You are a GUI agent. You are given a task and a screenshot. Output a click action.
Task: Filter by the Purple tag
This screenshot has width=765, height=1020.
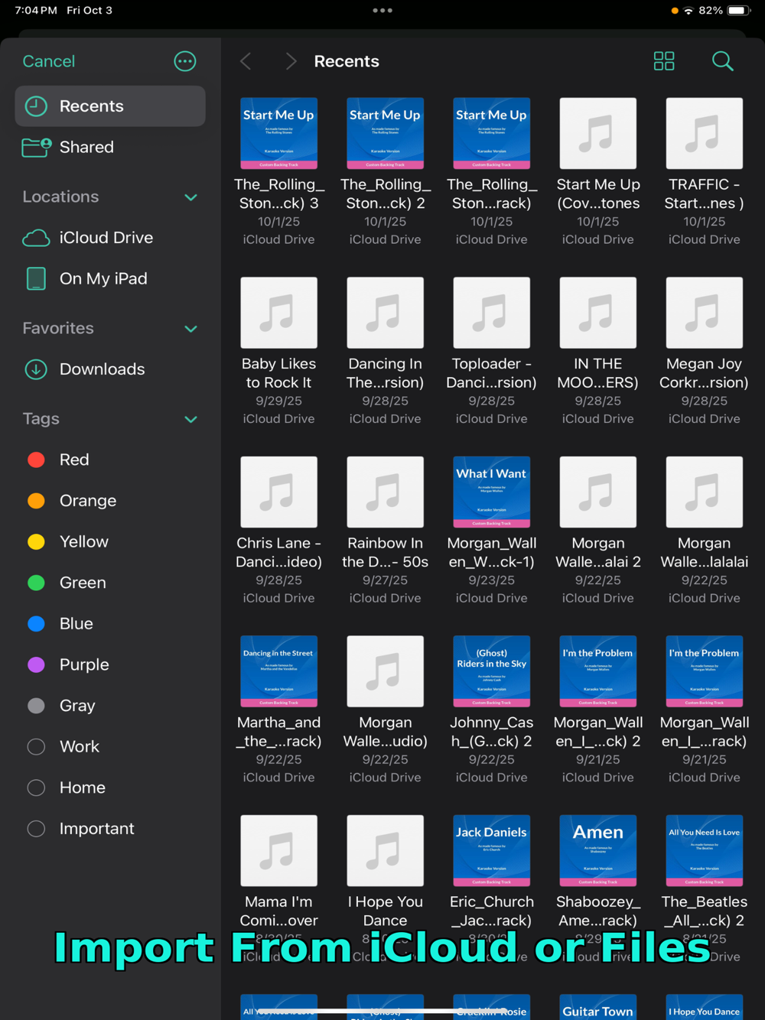coord(110,665)
